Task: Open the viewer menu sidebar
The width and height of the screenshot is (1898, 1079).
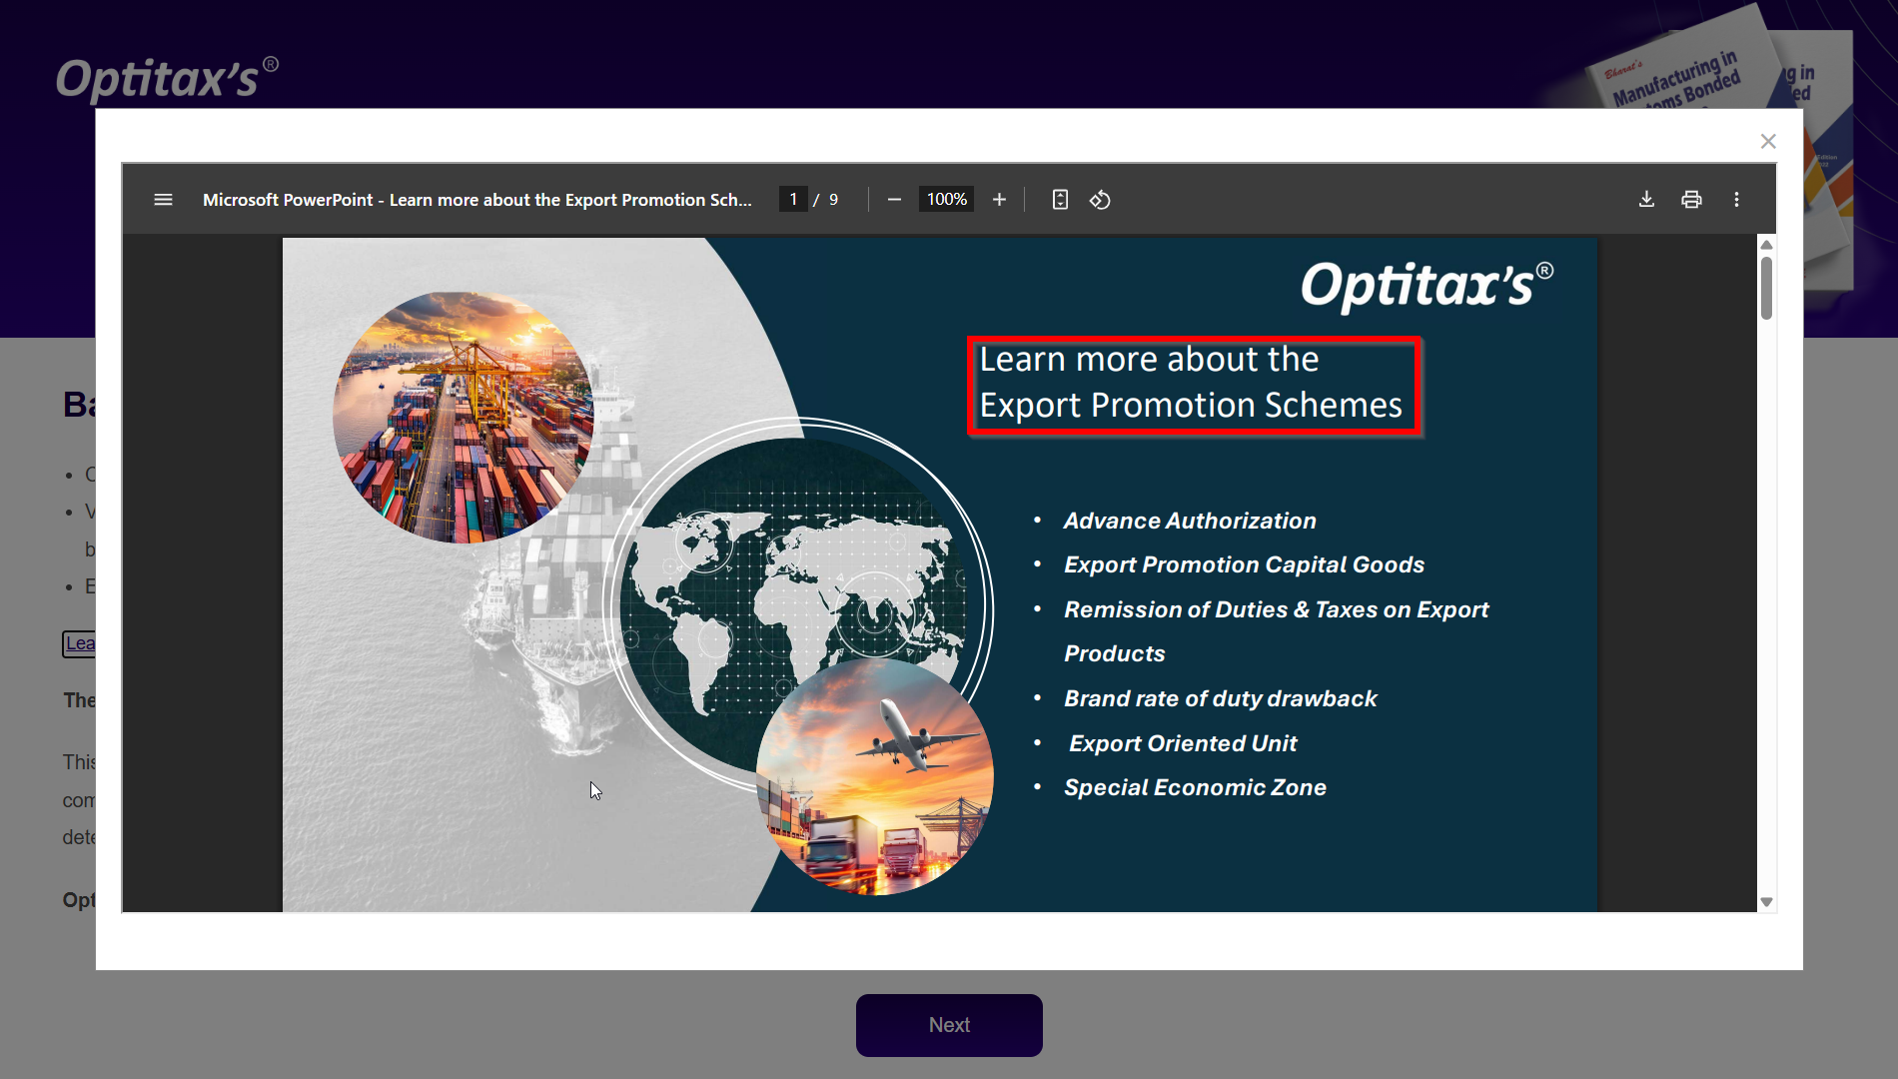Action: [x=163, y=199]
